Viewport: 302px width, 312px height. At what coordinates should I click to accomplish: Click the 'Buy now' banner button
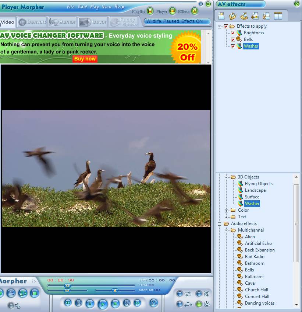coord(85,59)
